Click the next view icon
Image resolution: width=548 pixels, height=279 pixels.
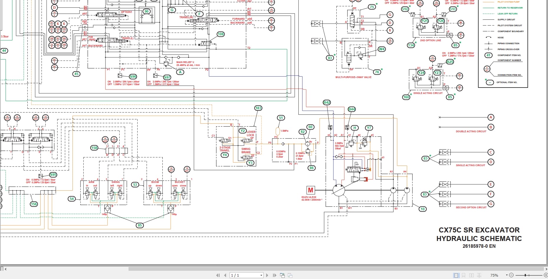(x=290, y=275)
